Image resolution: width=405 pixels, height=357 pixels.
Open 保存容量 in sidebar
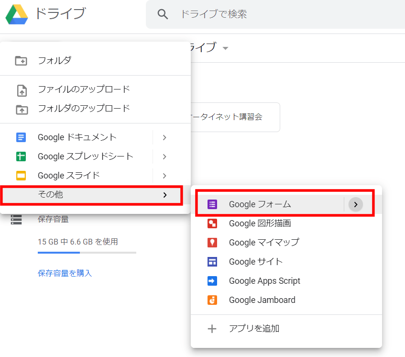(x=53, y=219)
